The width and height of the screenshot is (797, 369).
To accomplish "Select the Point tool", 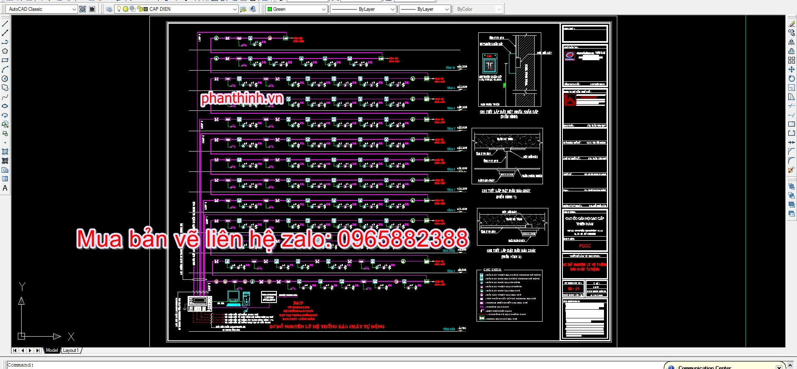I will 5,142.
